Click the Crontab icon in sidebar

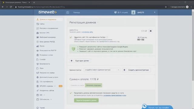tap(38, 59)
